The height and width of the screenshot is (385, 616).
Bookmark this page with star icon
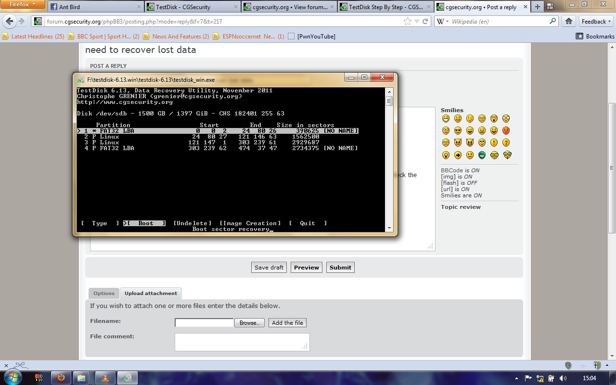408,21
